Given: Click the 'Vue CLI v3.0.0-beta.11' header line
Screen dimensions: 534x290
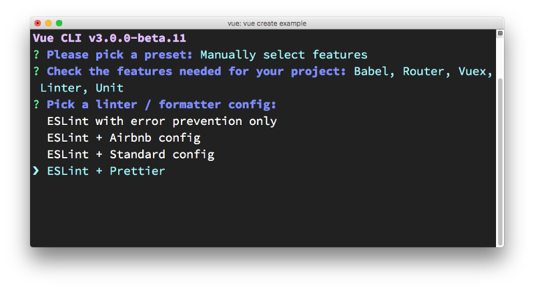Looking at the screenshot, I should (x=109, y=38).
